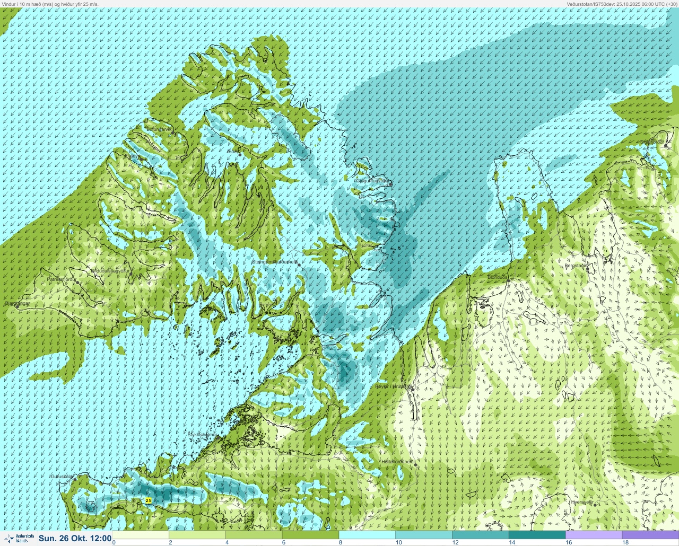Select the purple above-18 m/s swatch

point(650,535)
